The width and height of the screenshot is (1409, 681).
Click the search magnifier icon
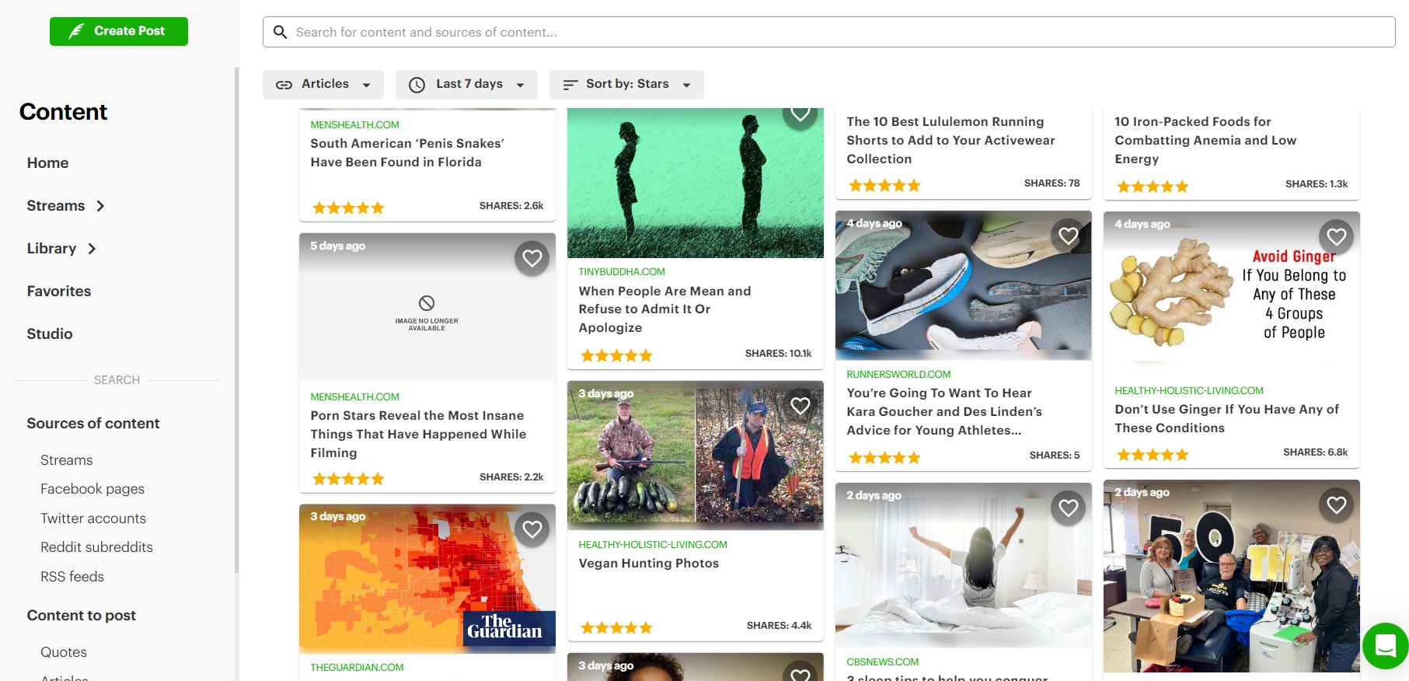coord(281,32)
